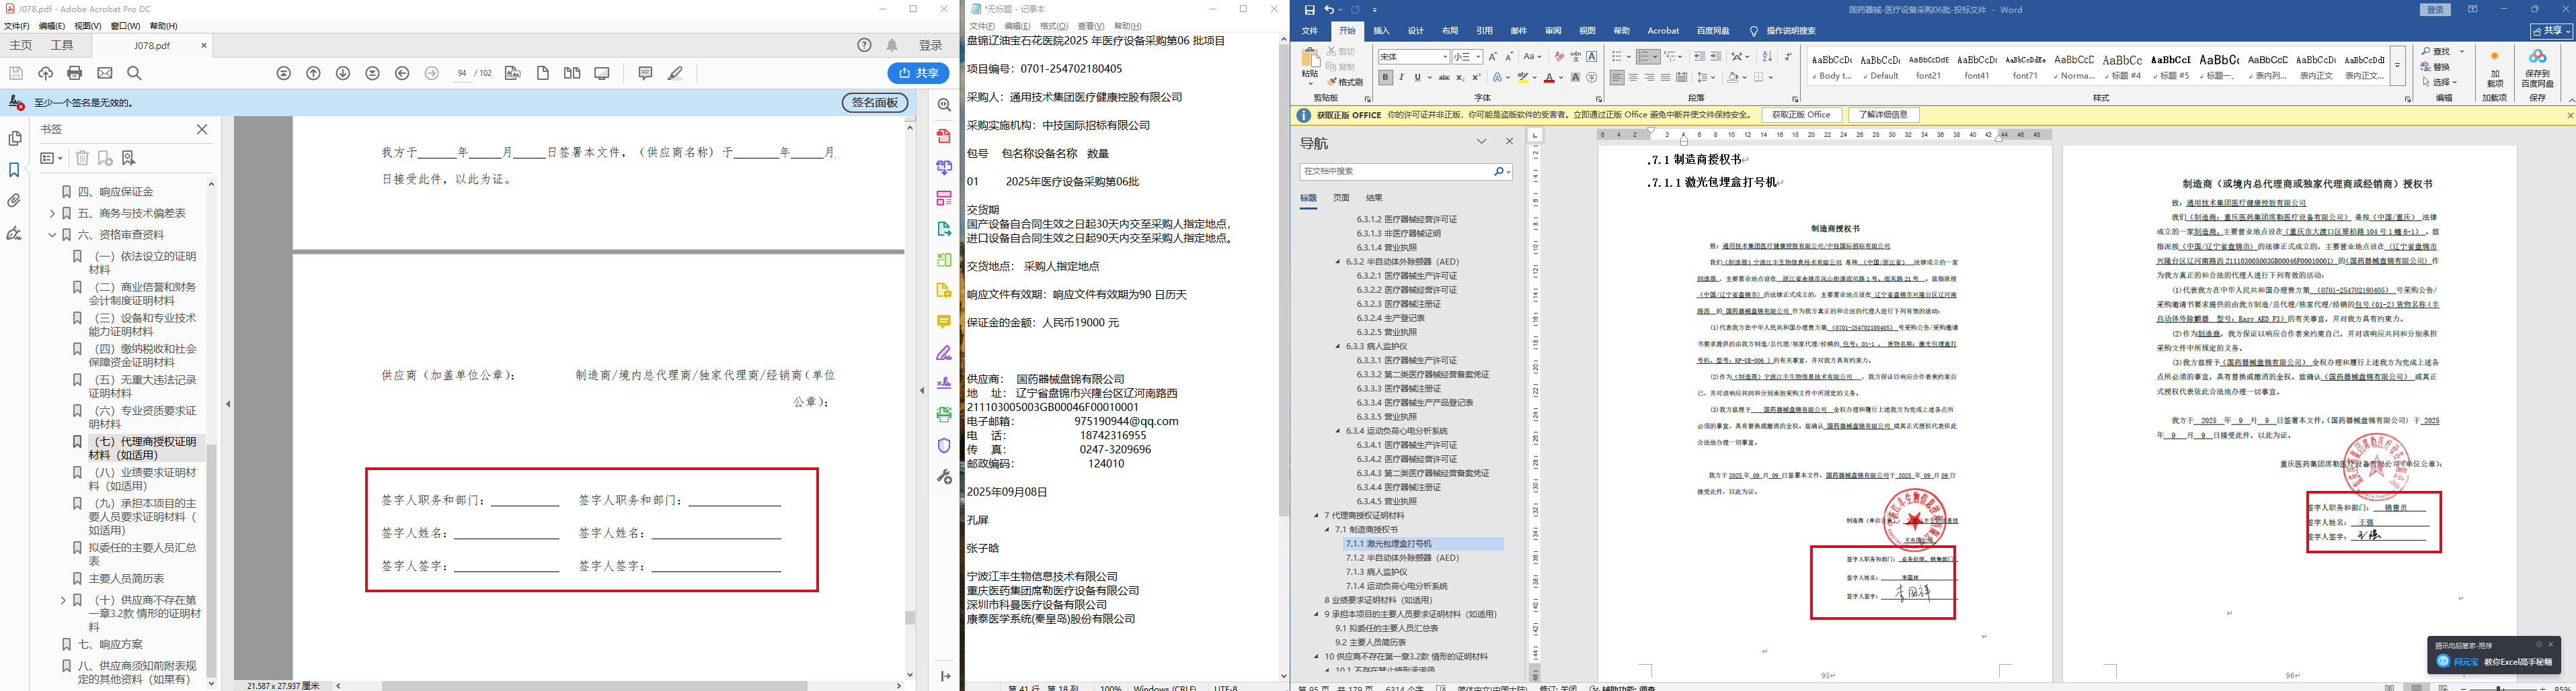Image resolution: width=2576 pixels, height=691 pixels.
Task: Go to the previous page in Acrobat
Action: (313, 73)
